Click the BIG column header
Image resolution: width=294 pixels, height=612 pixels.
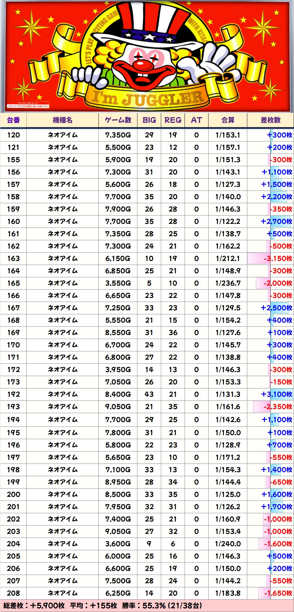149,120
